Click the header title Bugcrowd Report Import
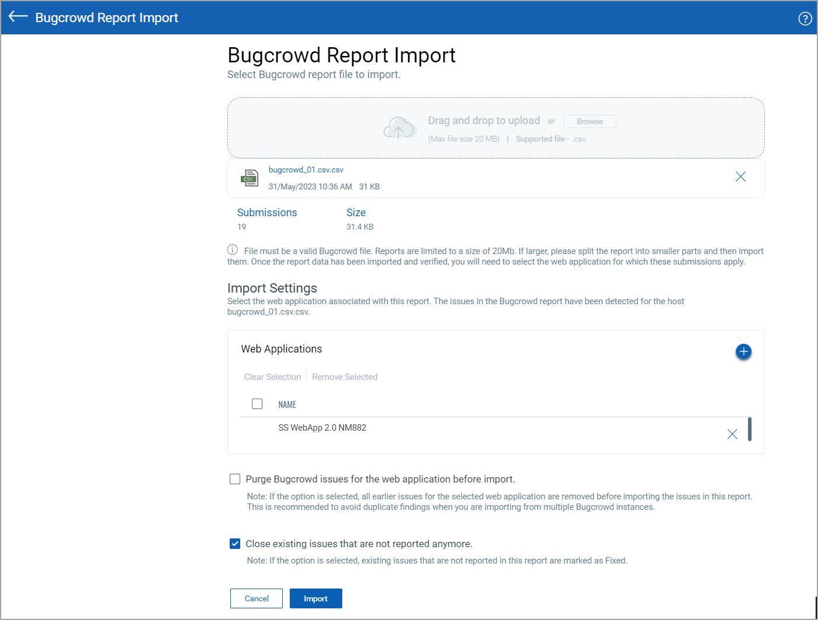 point(107,17)
